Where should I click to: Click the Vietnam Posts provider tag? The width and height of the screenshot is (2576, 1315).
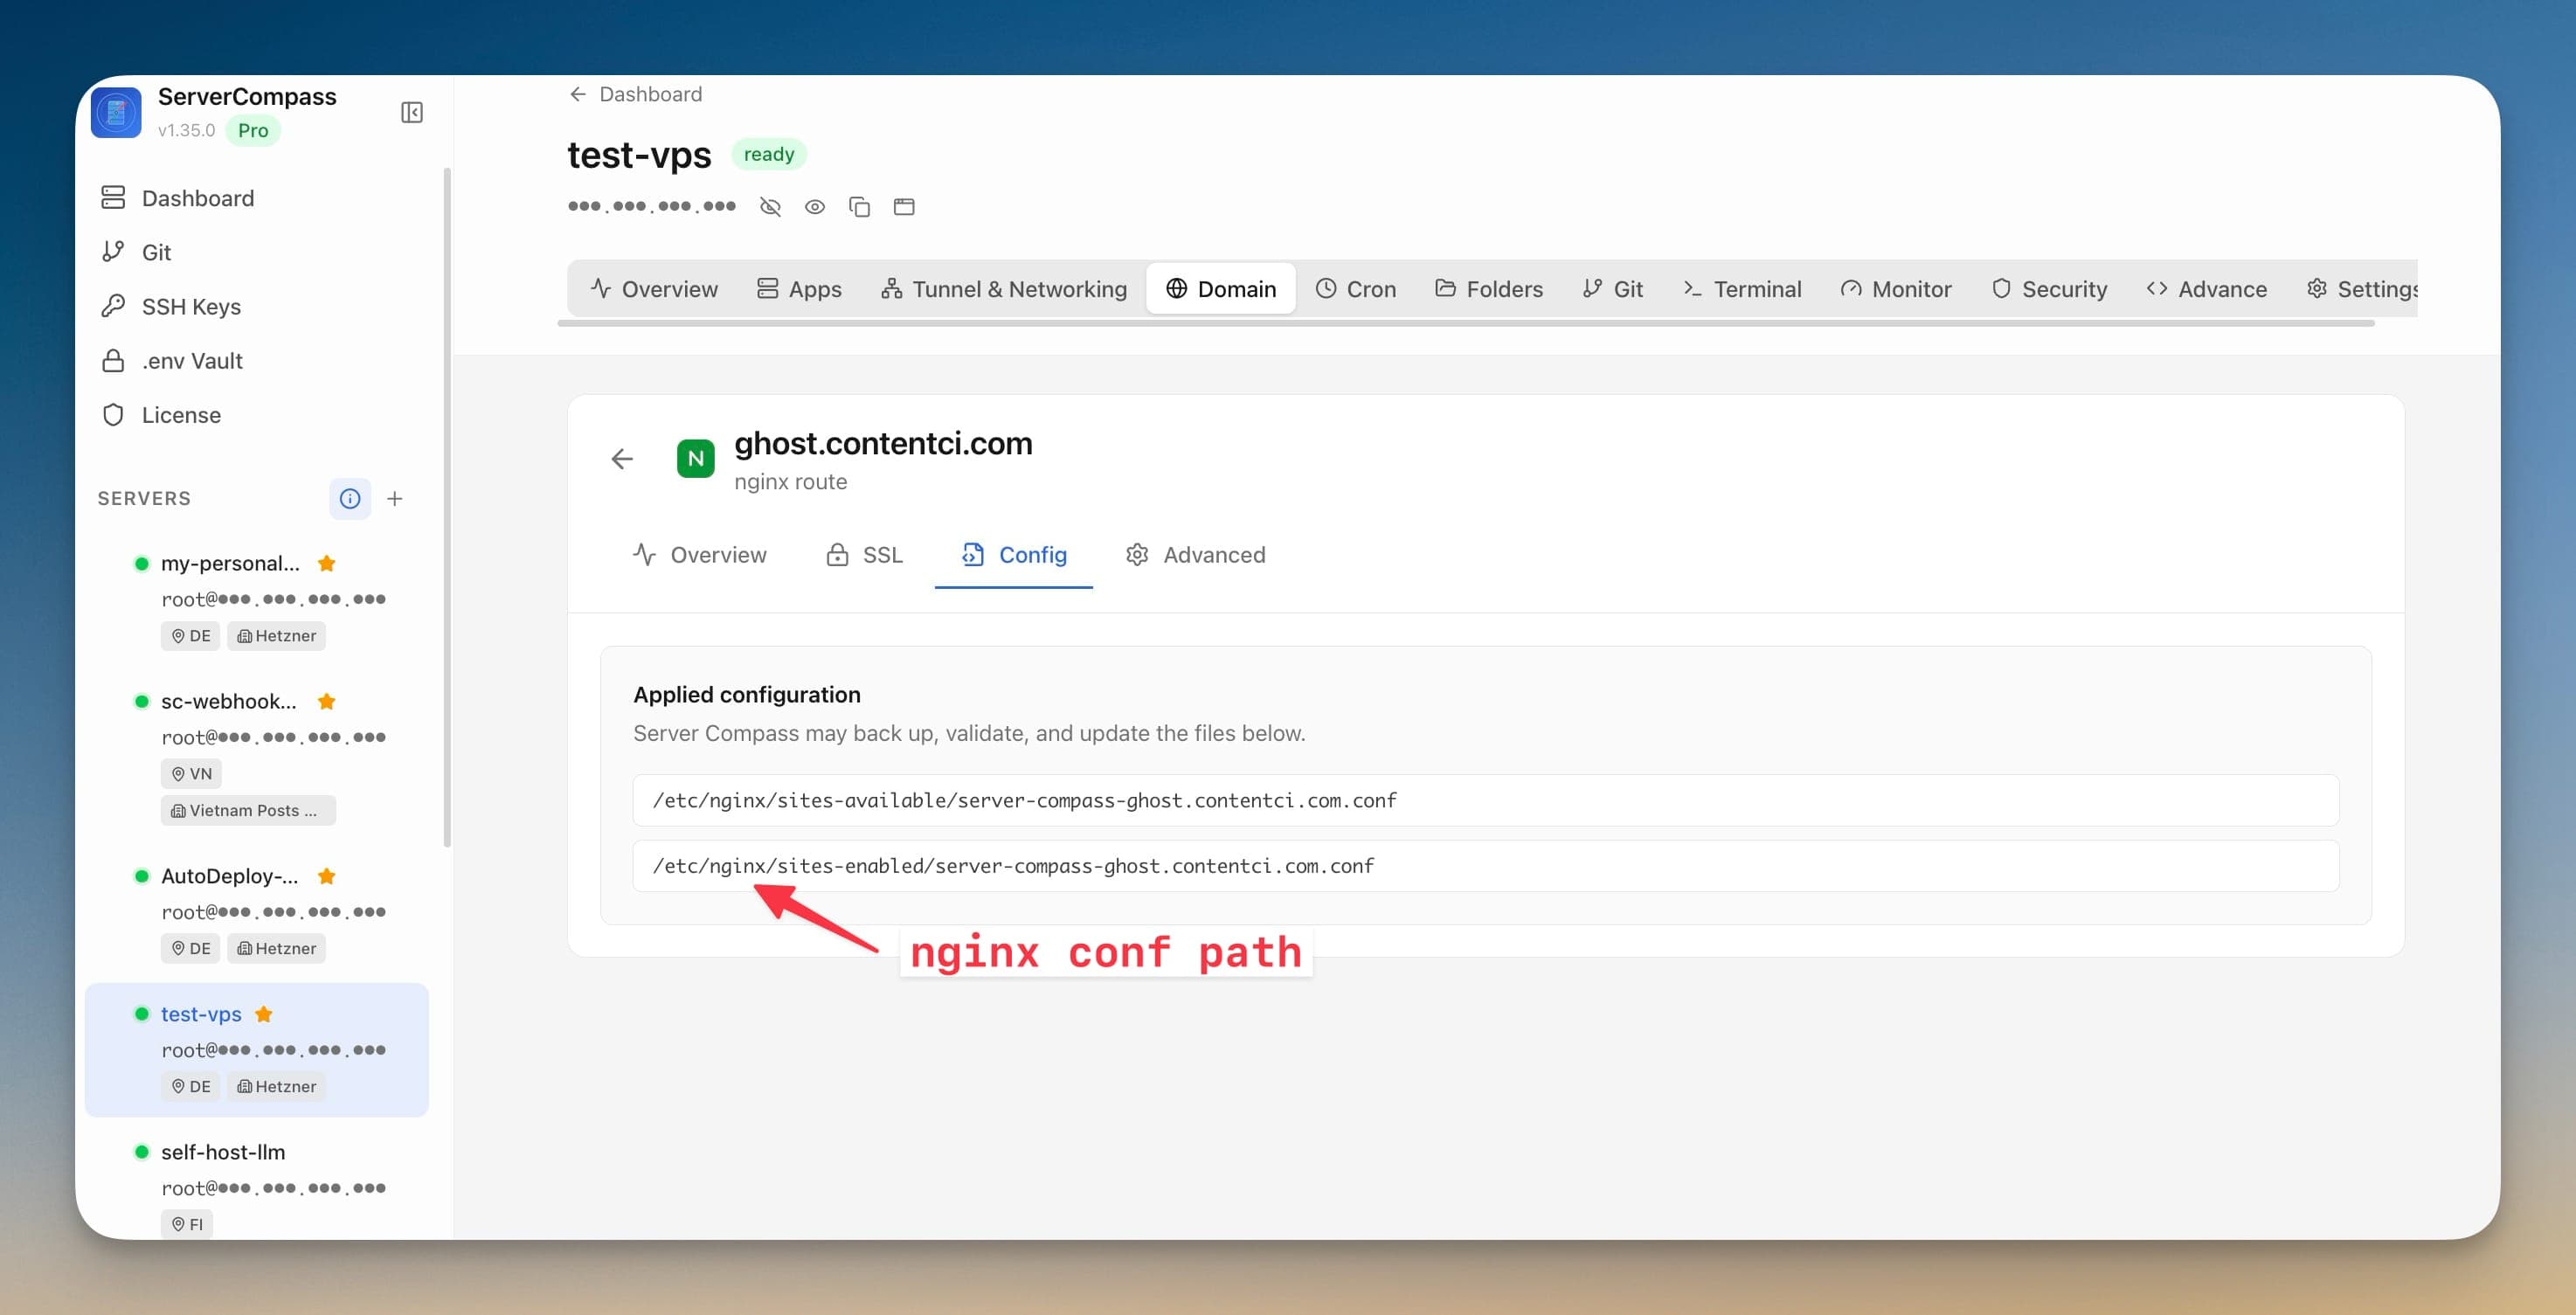pos(248,810)
